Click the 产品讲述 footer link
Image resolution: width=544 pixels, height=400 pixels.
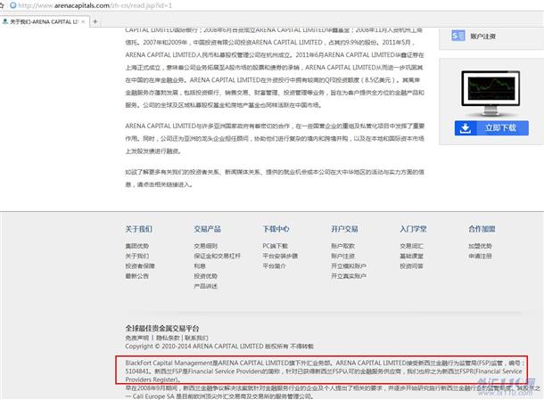pos(206,286)
